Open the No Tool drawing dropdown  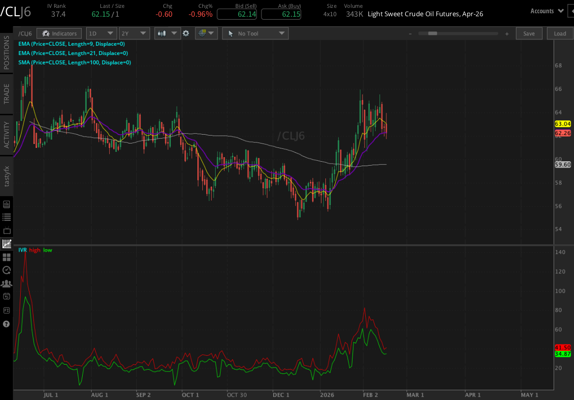pos(255,33)
